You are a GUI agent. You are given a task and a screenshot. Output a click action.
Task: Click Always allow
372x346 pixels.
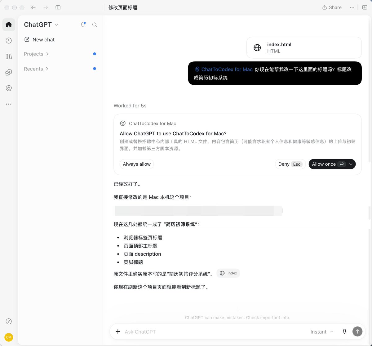point(137,164)
